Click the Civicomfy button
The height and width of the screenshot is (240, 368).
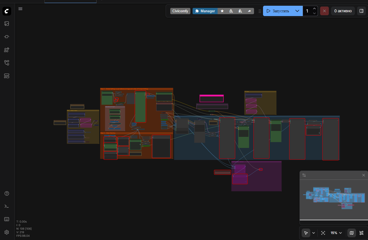coord(180,11)
